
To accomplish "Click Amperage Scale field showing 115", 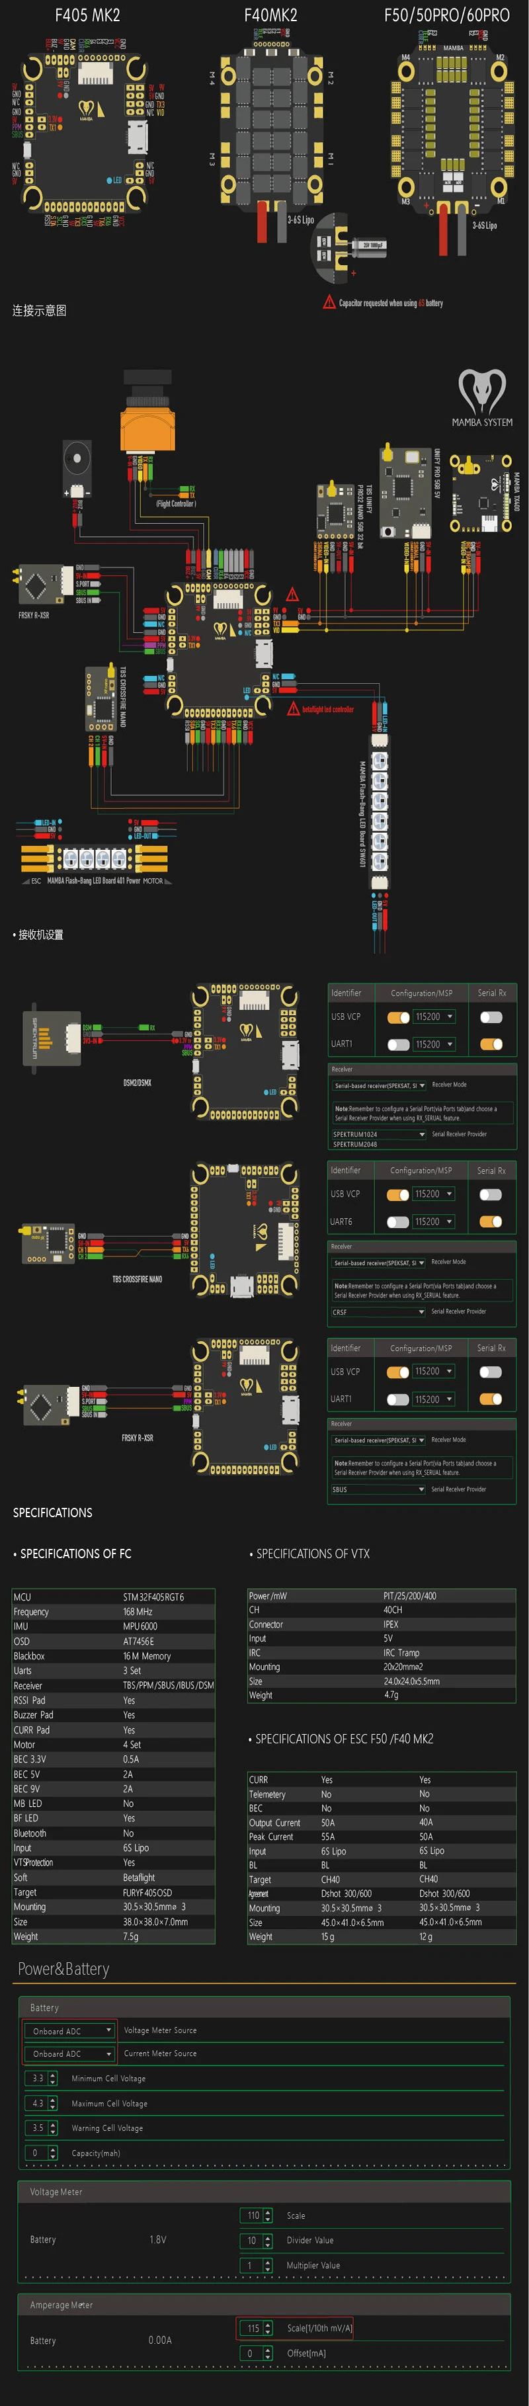I will 257,2329.
